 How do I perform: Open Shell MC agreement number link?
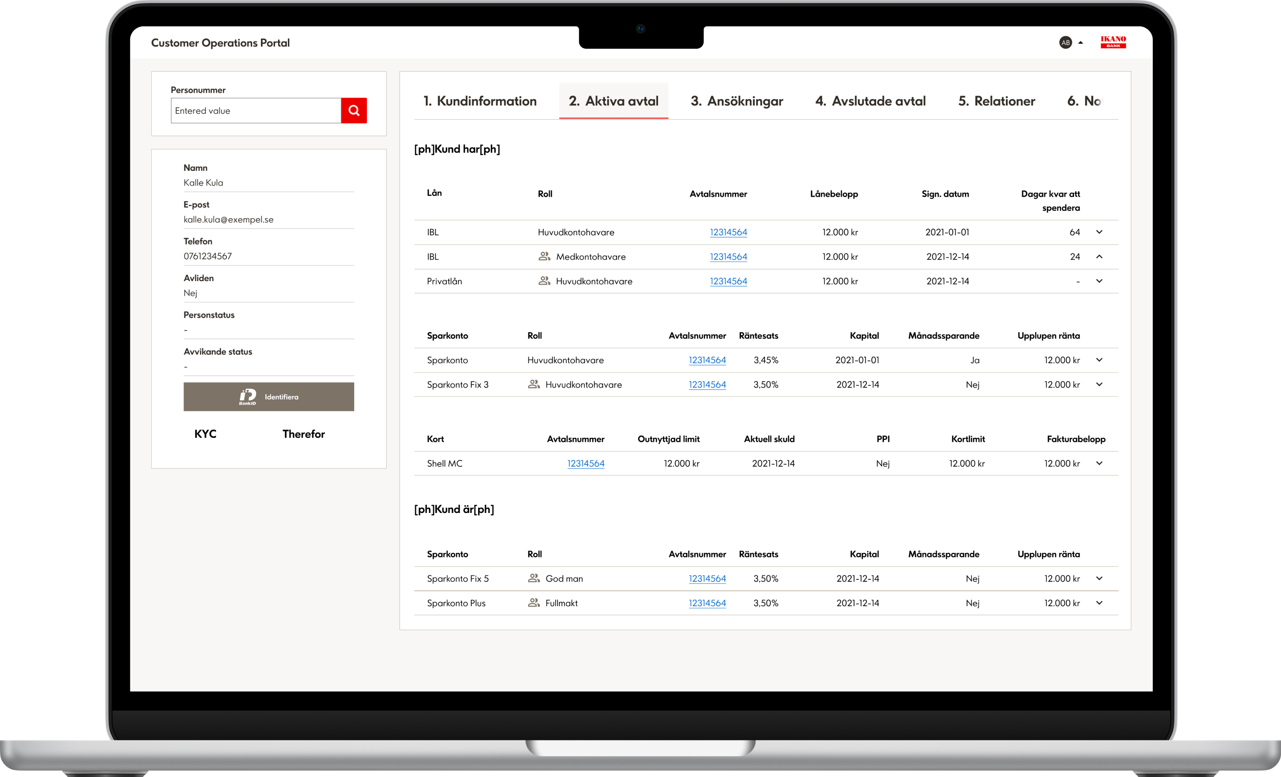pyautogui.click(x=585, y=463)
